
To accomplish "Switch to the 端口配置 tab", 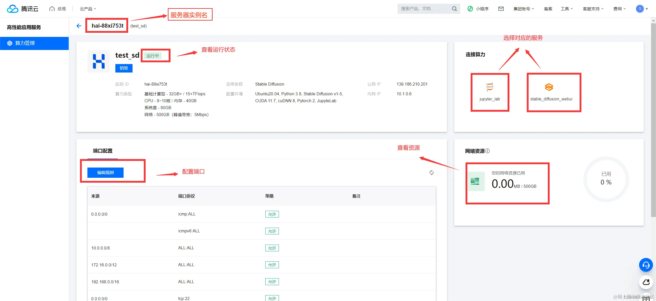I will pos(103,151).
